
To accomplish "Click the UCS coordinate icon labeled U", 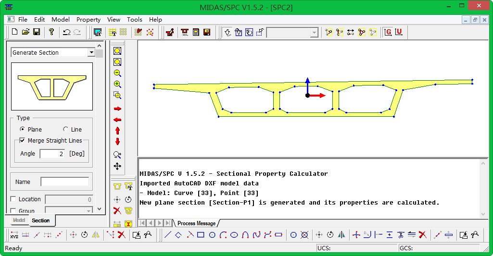I will pyautogui.click(x=399, y=32).
